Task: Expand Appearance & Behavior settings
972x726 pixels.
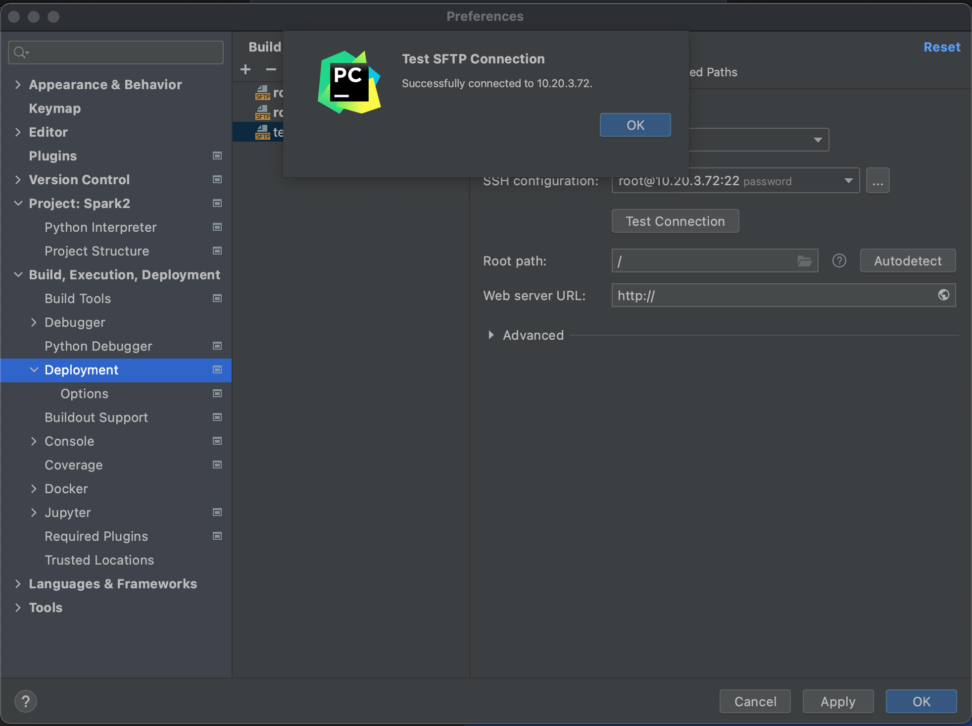Action: (x=18, y=85)
